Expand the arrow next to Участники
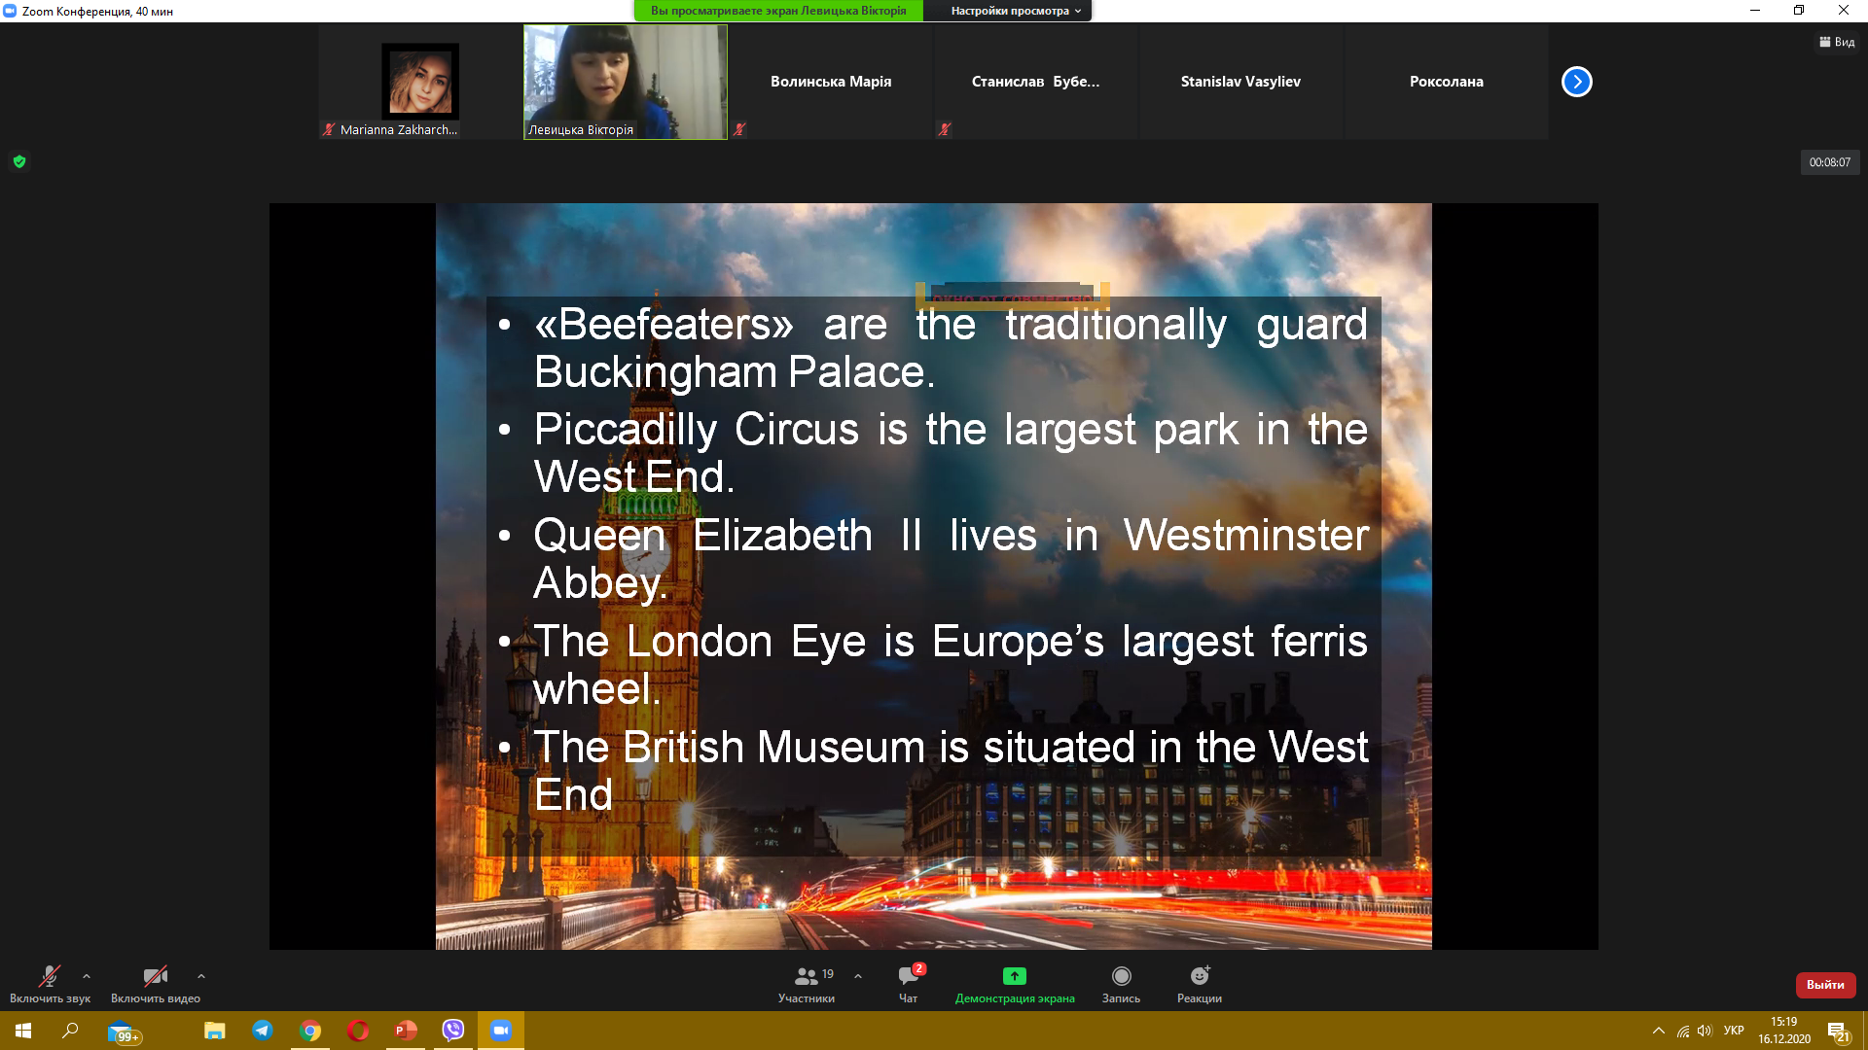 [858, 976]
